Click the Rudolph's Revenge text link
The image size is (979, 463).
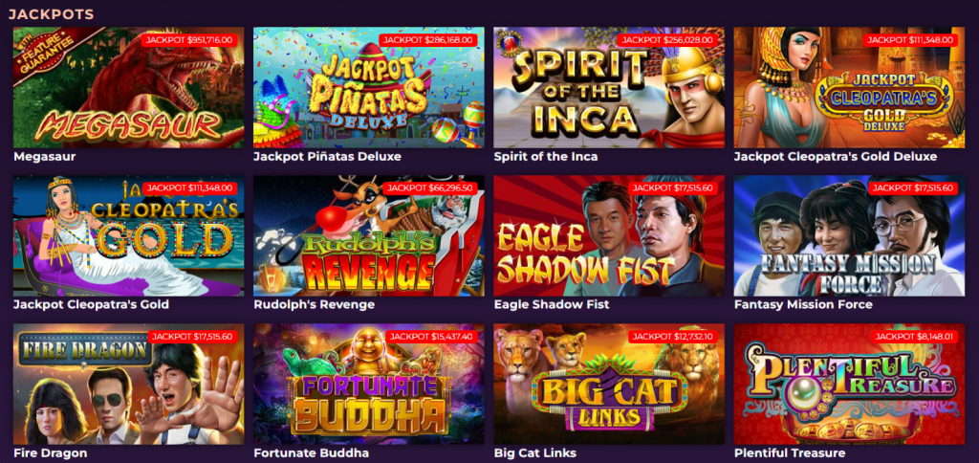tap(314, 305)
